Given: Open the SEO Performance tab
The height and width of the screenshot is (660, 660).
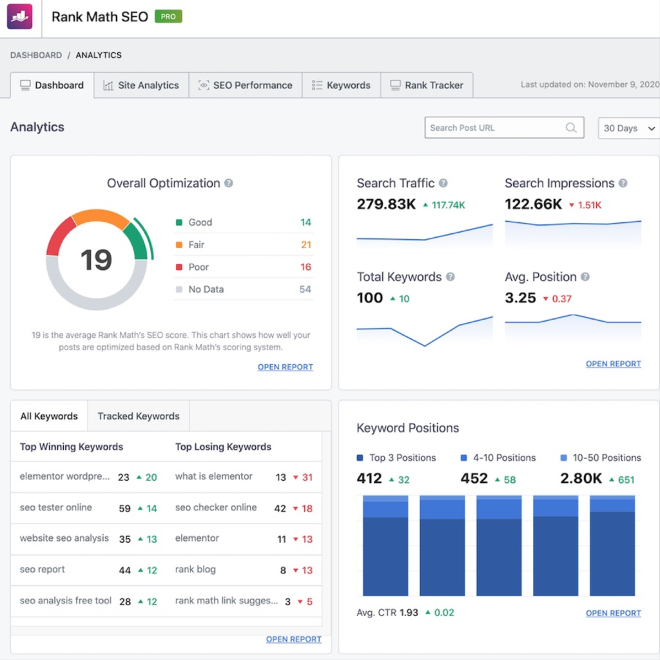Looking at the screenshot, I should 246,86.
